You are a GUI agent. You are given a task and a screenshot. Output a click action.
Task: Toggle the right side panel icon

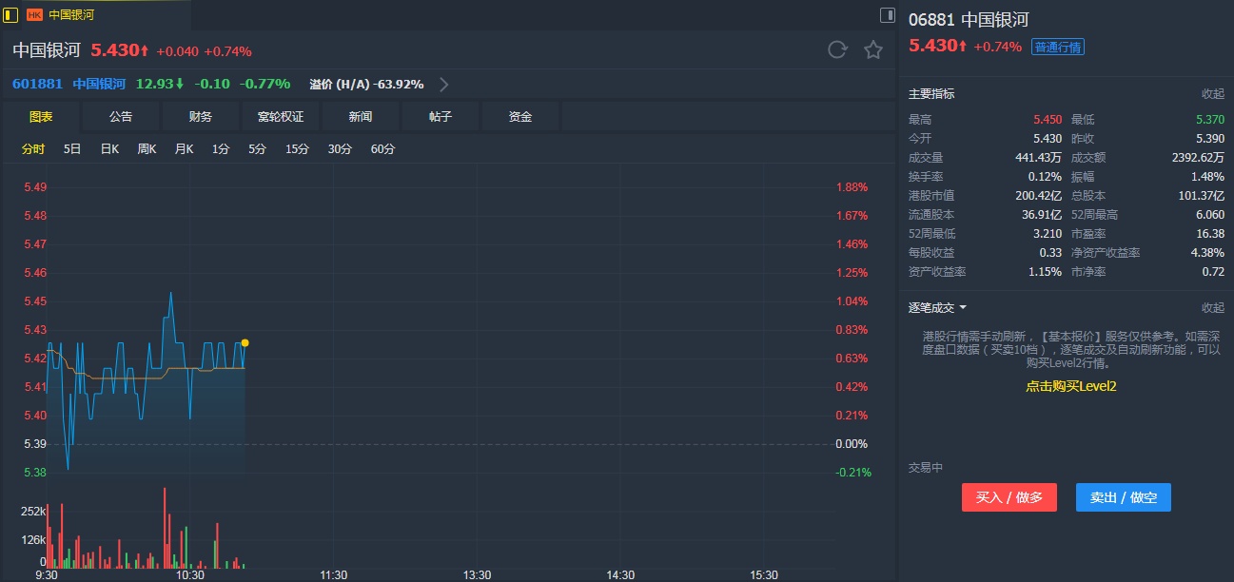(x=887, y=15)
